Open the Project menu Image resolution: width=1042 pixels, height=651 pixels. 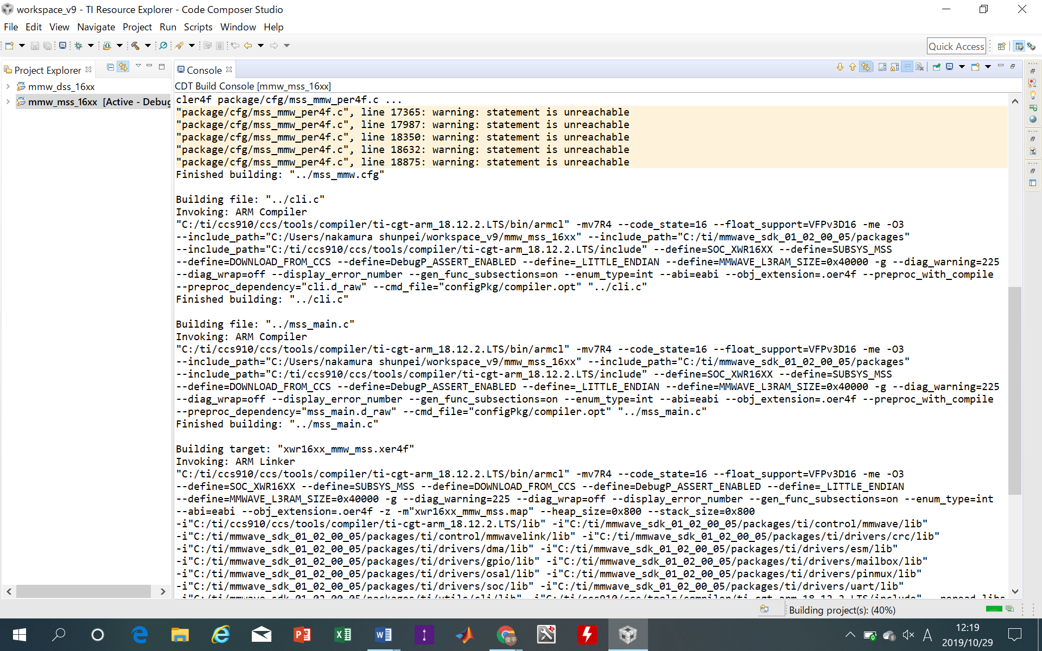point(137,27)
